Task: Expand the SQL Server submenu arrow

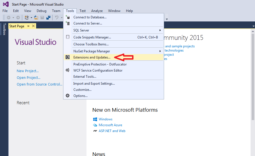Action: [160, 30]
